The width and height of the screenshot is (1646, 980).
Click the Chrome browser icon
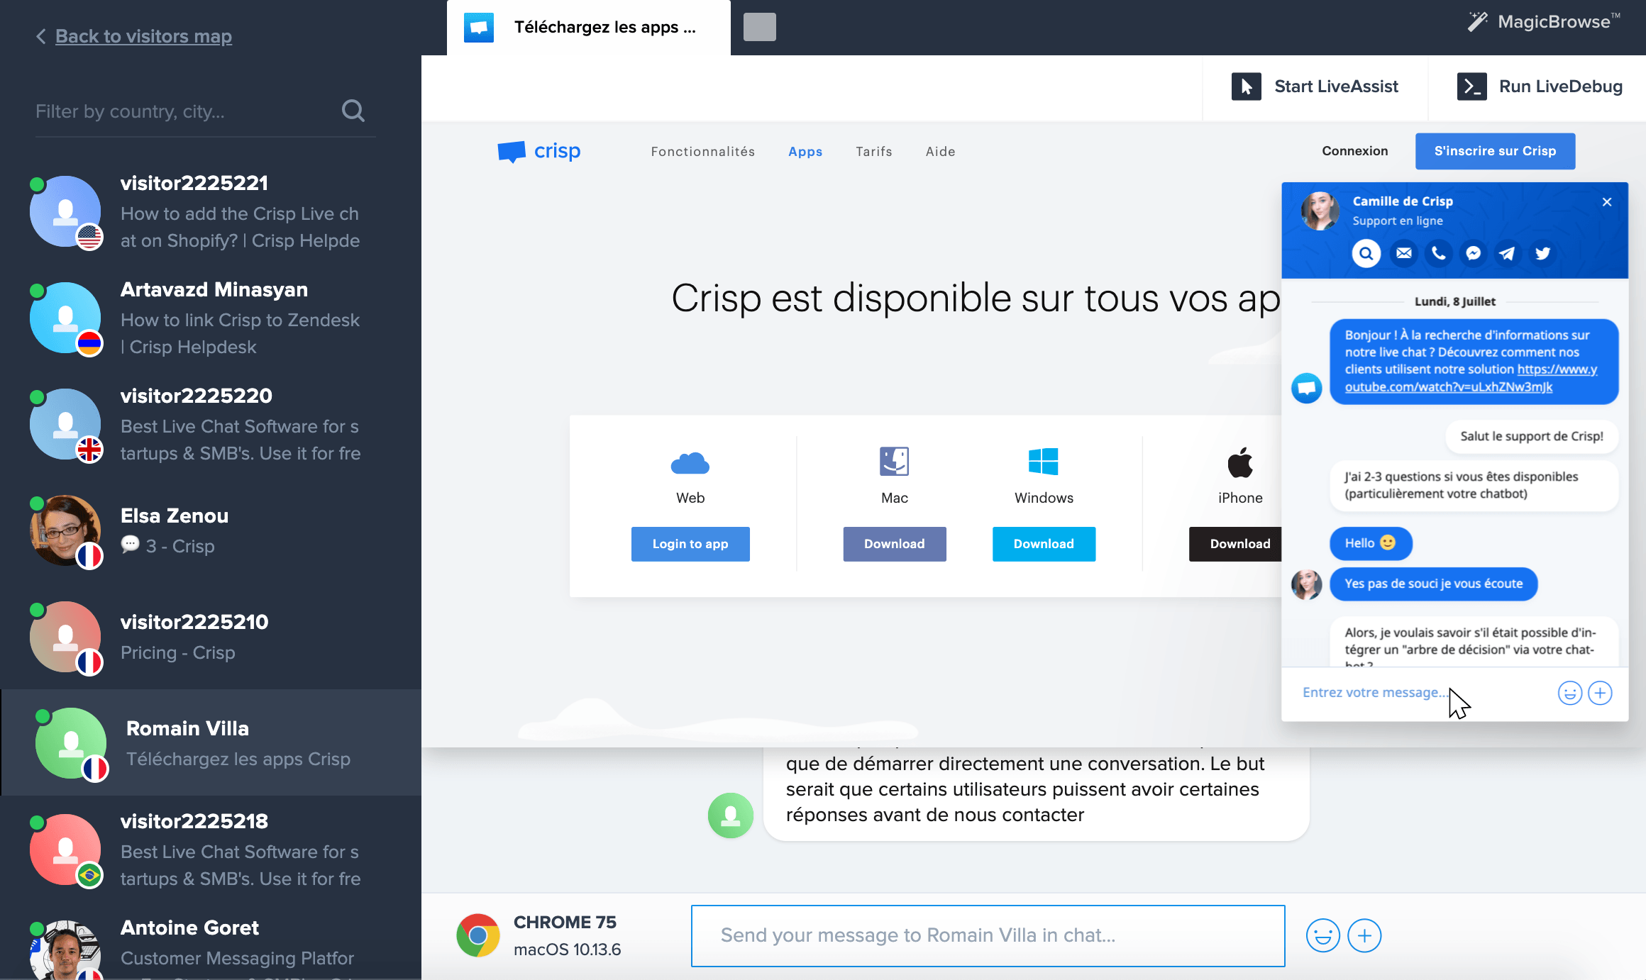[x=477, y=935]
